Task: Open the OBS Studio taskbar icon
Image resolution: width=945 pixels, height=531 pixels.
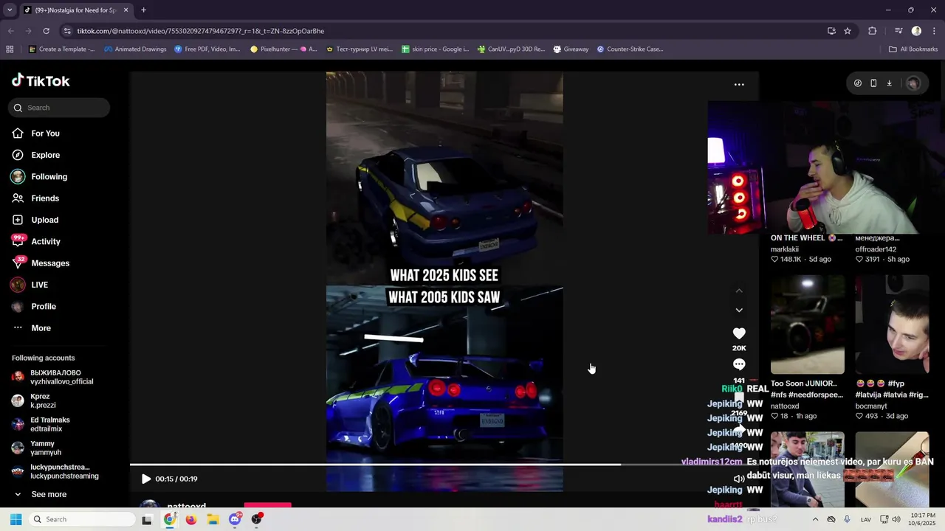Action: [x=256, y=519]
